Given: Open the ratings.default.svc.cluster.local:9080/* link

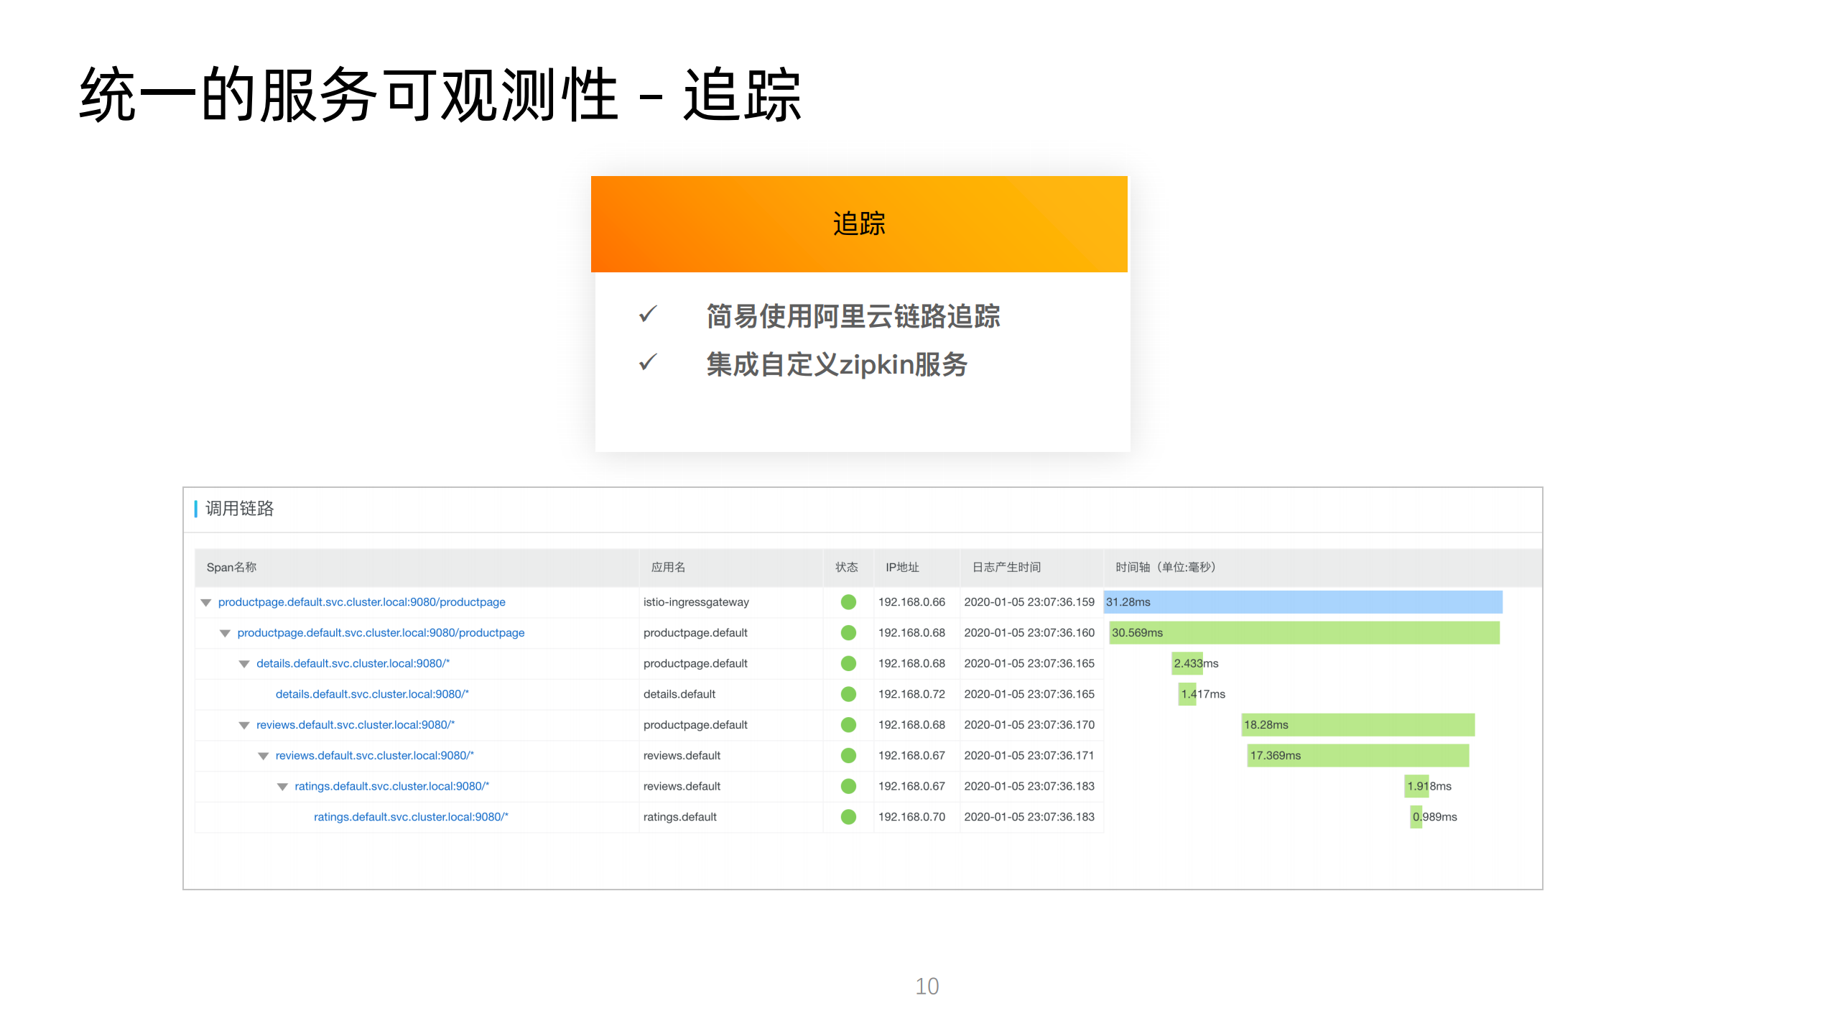Looking at the screenshot, I should pyautogui.click(x=410, y=817).
